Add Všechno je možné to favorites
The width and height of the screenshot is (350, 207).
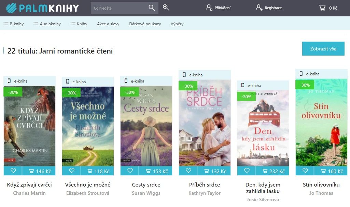(71, 171)
